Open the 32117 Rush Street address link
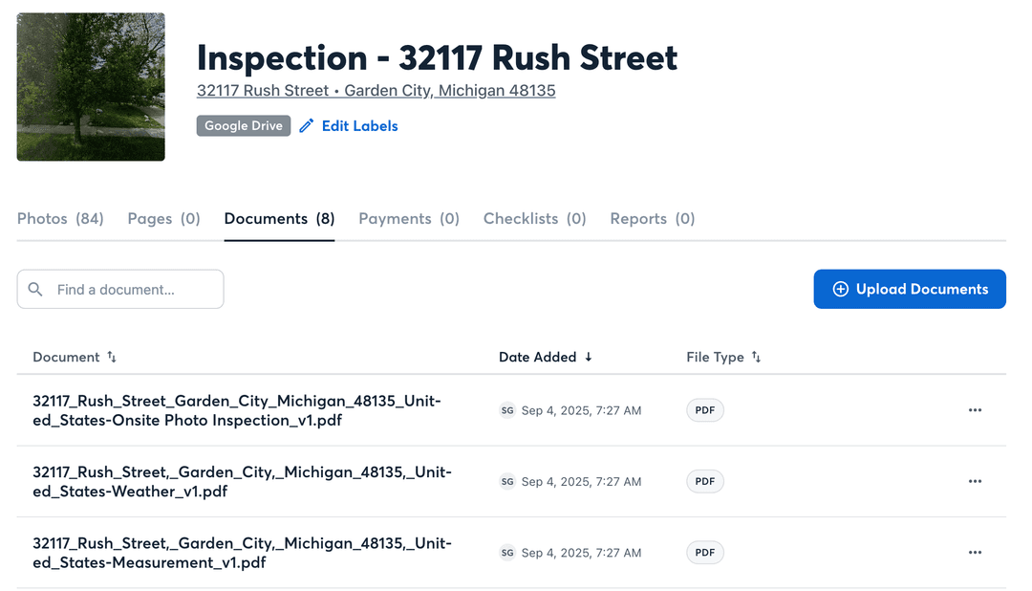The width and height of the screenshot is (1032, 591). coord(376,91)
